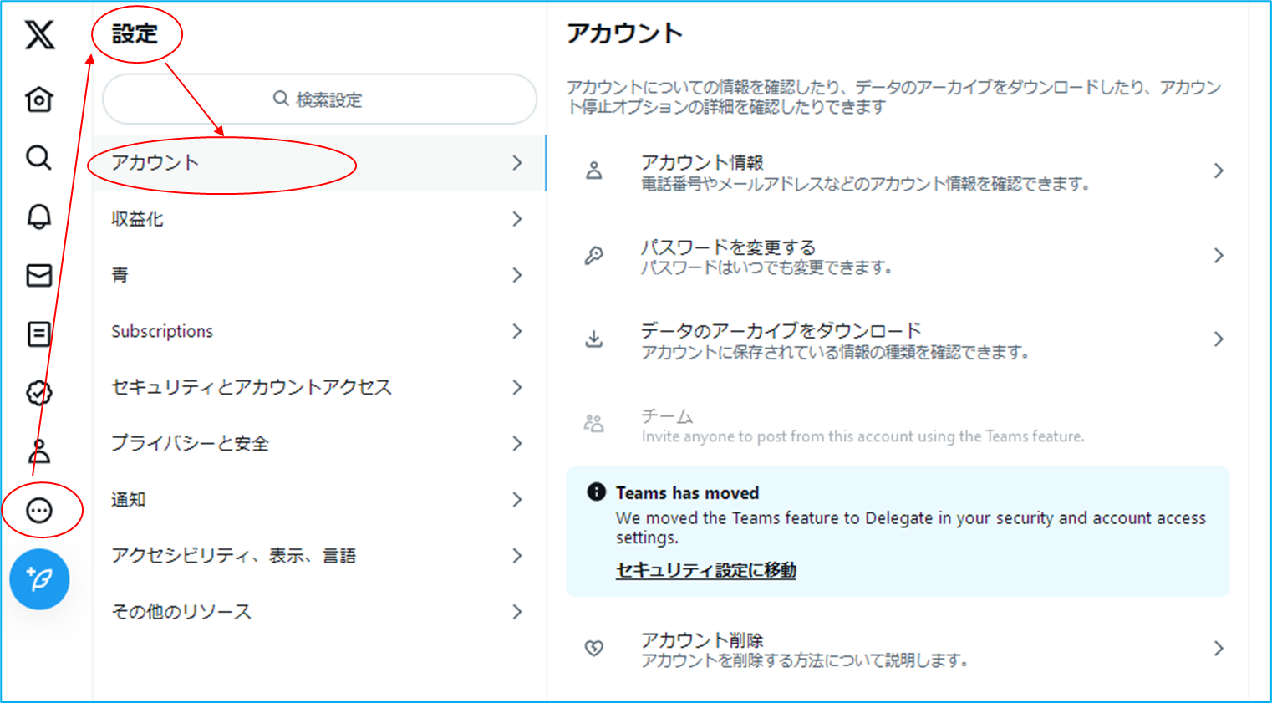Open Profile person icon in sidebar
The image size is (1272, 703).
(39, 451)
